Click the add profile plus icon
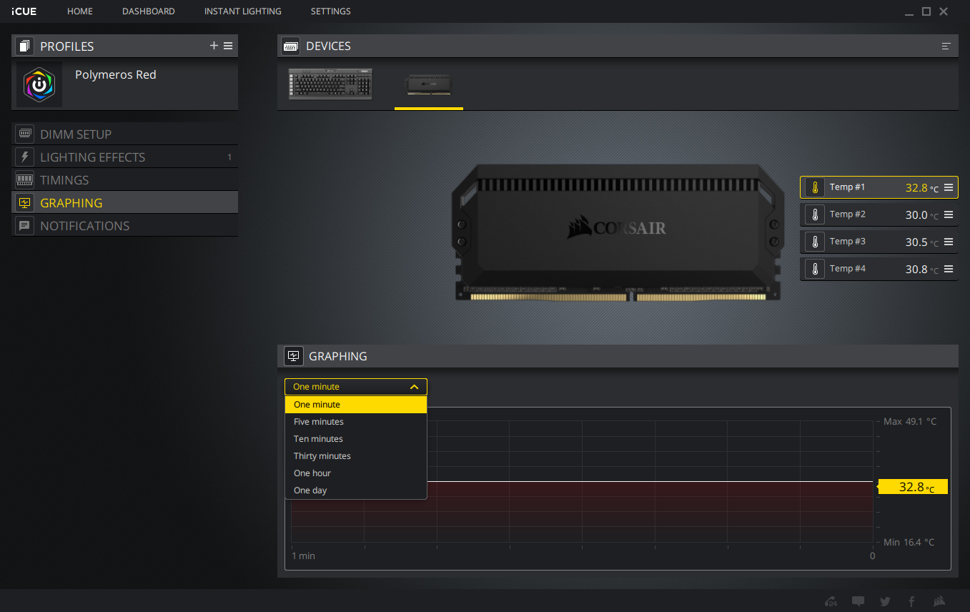Screen dimensions: 970x612 214,46
